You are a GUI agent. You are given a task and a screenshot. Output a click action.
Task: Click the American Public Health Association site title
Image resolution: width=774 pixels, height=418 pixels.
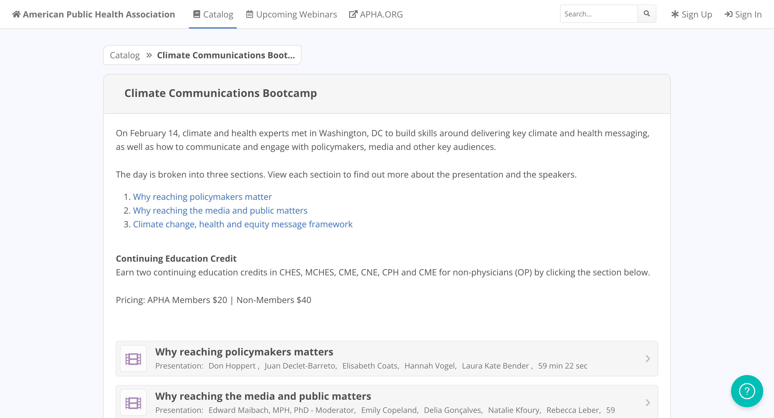coord(99,14)
